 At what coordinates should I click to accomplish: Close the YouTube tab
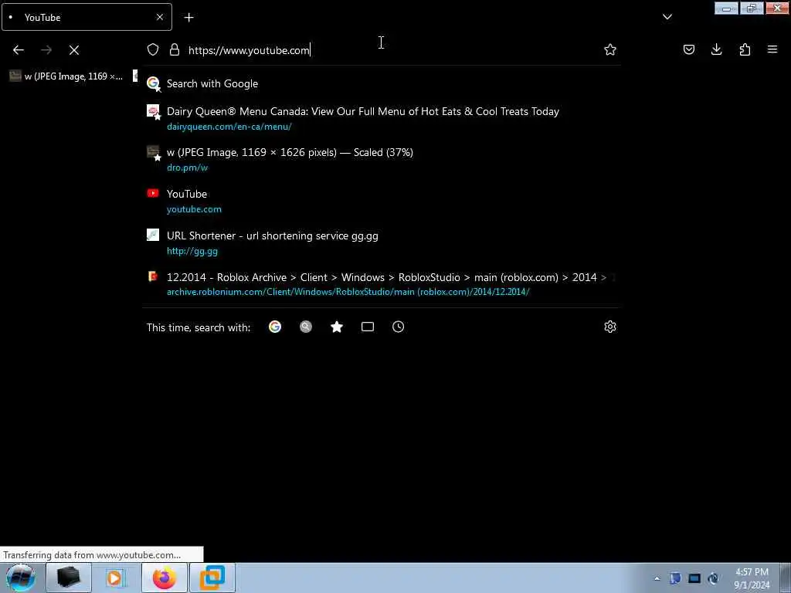coord(160,17)
